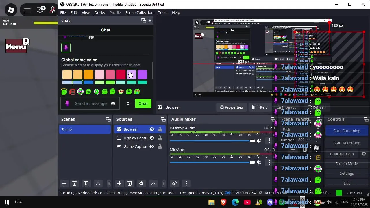Add a new source with plus icon
The width and height of the screenshot is (370, 208).
(x=119, y=183)
